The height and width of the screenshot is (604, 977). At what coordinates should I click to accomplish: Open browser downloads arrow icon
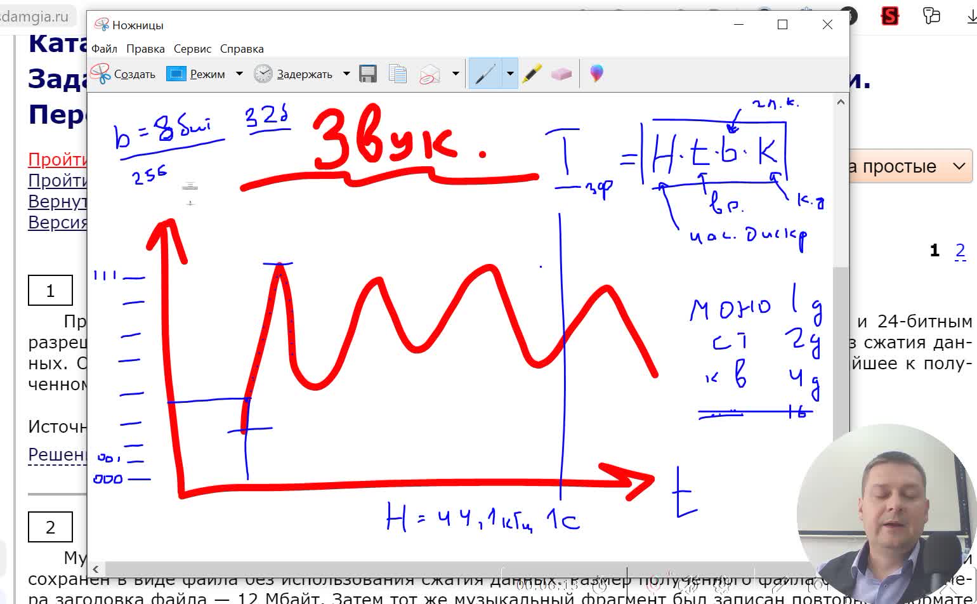tap(971, 15)
